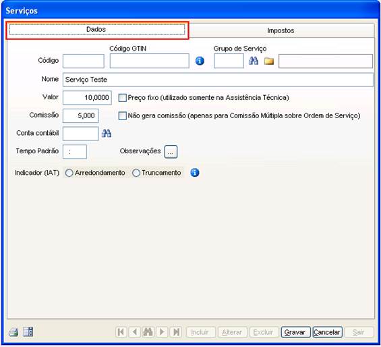Click the printer icon
The height and width of the screenshot is (347, 381).
coord(13,332)
